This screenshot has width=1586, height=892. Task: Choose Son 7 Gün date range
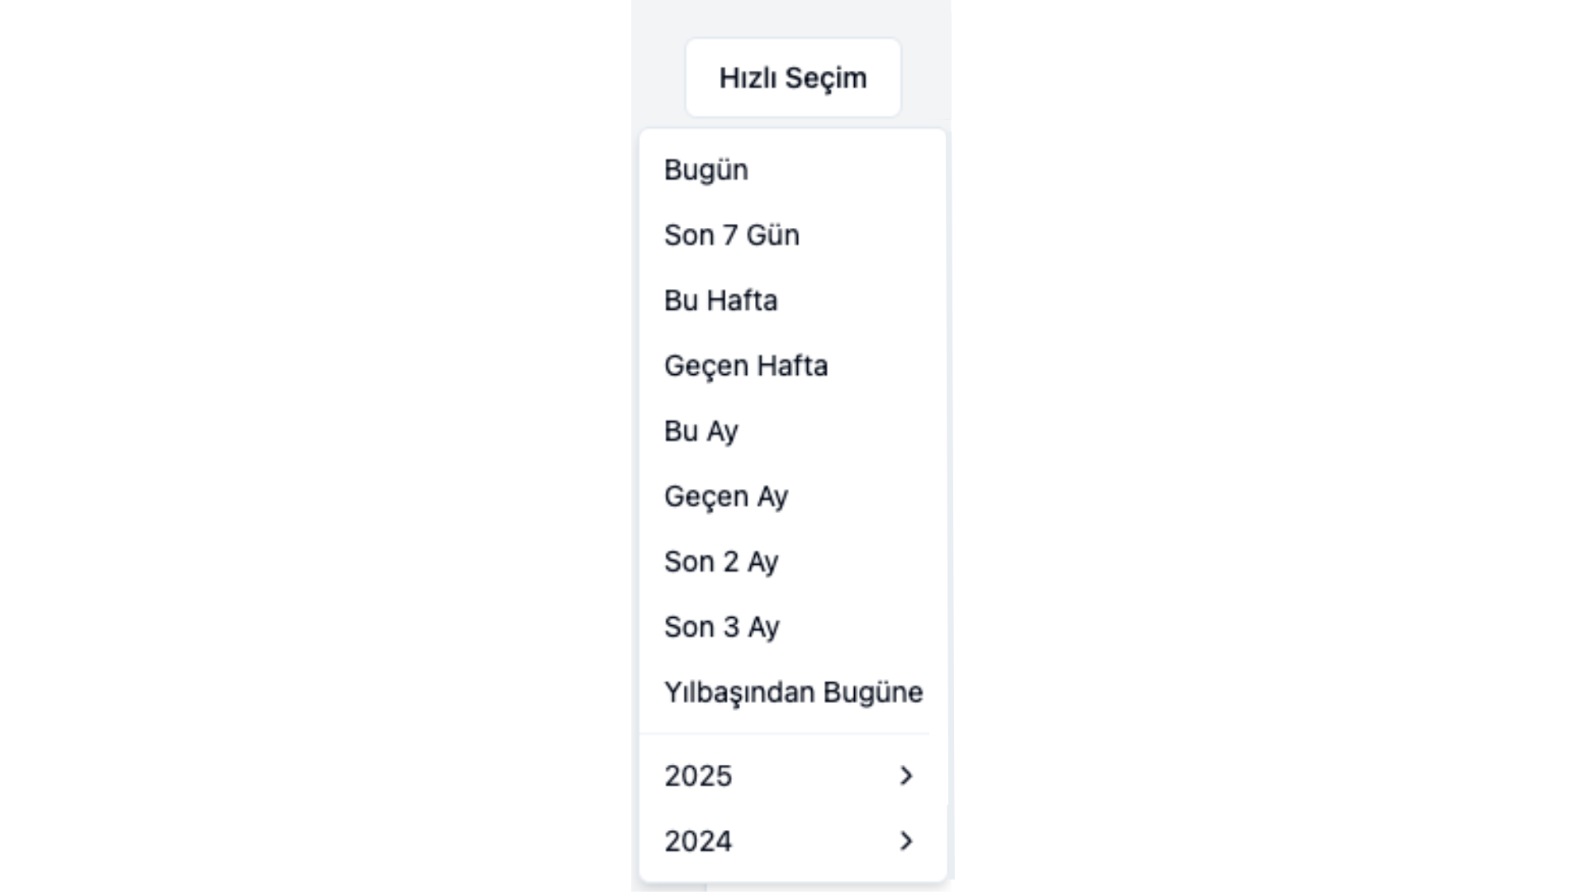(732, 235)
